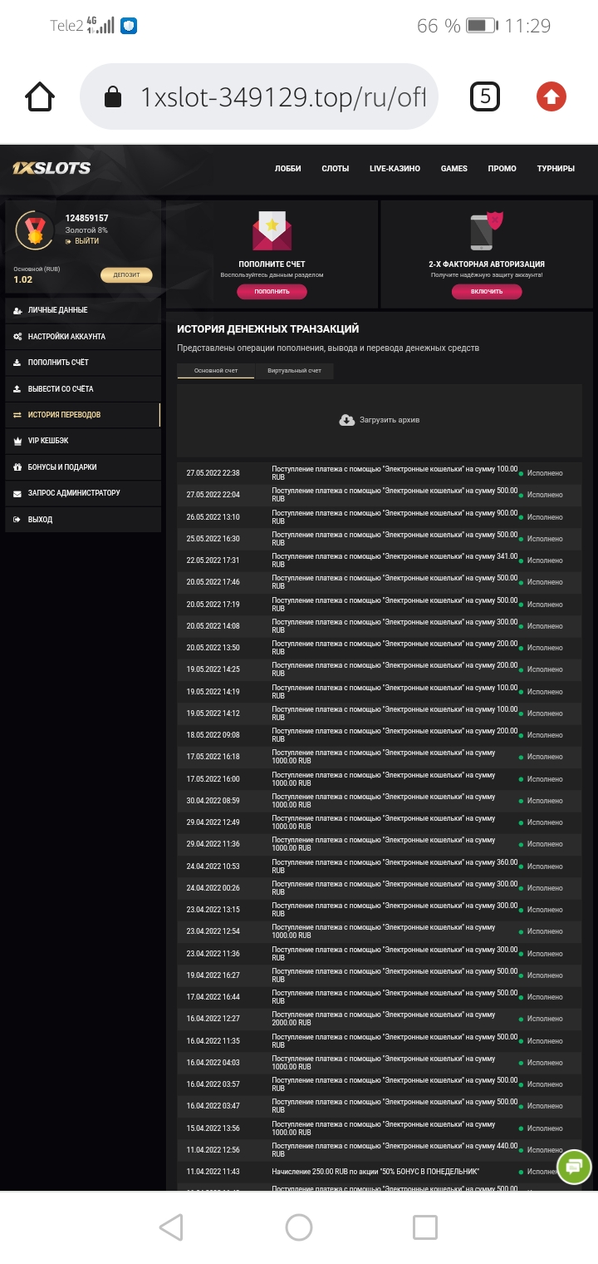
Task: Open the VIP Кешбэк crown icon
Action: point(18,441)
